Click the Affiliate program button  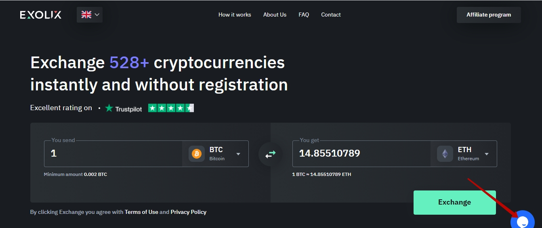point(489,15)
